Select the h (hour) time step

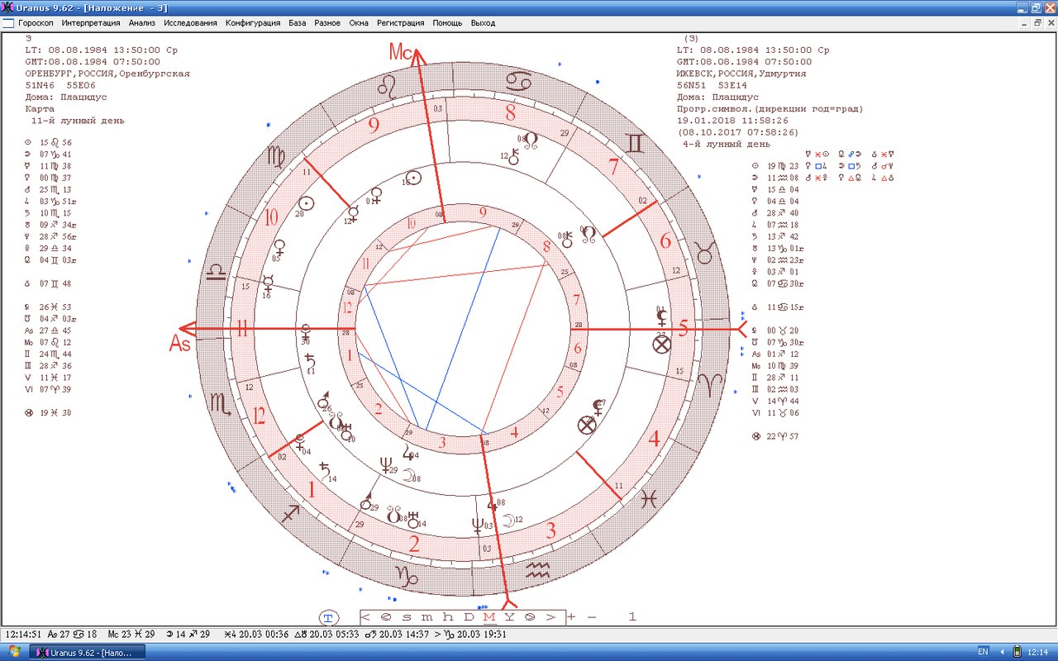click(x=447, y=618)
